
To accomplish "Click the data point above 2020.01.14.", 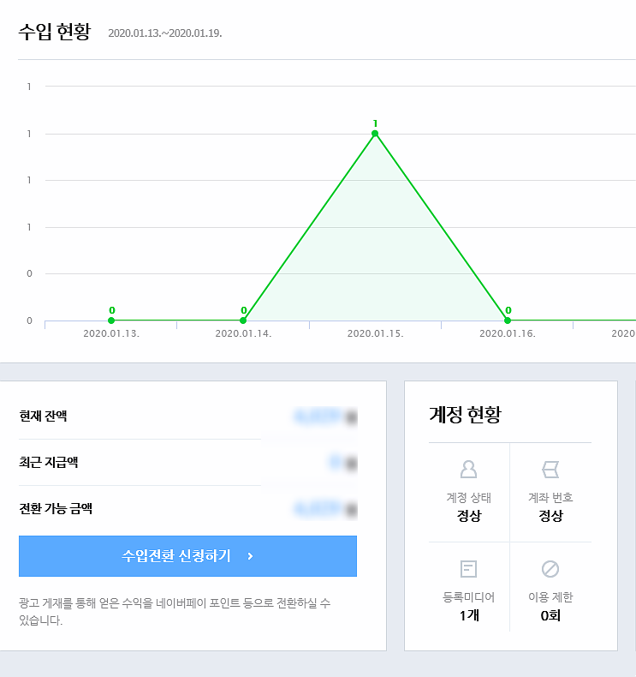I will 243,321.
